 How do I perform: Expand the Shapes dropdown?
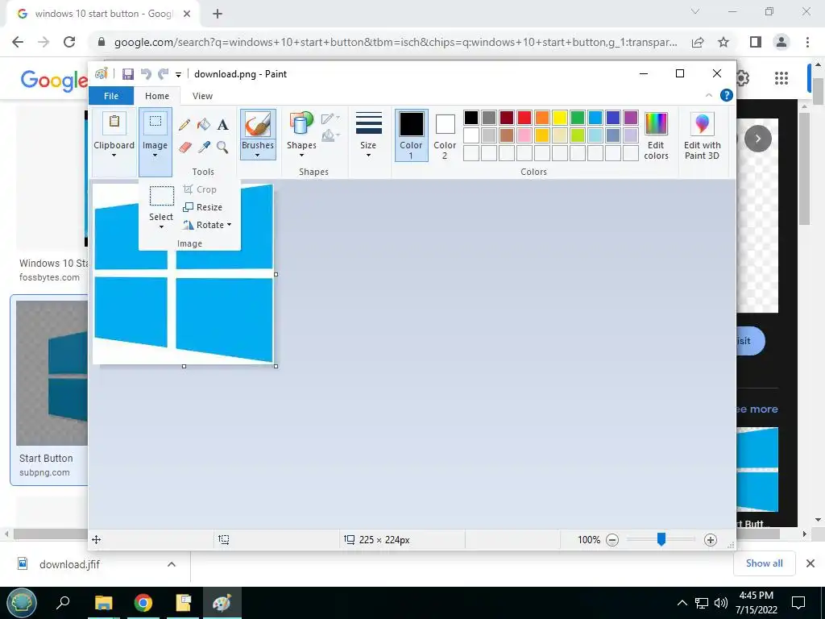301,156
